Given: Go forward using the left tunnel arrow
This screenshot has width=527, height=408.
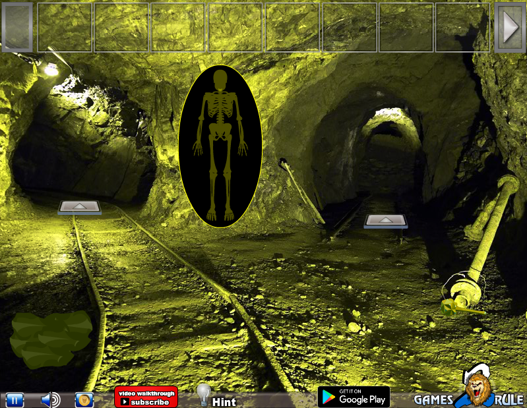Looking at the screenshot, I should click(80, 207).
